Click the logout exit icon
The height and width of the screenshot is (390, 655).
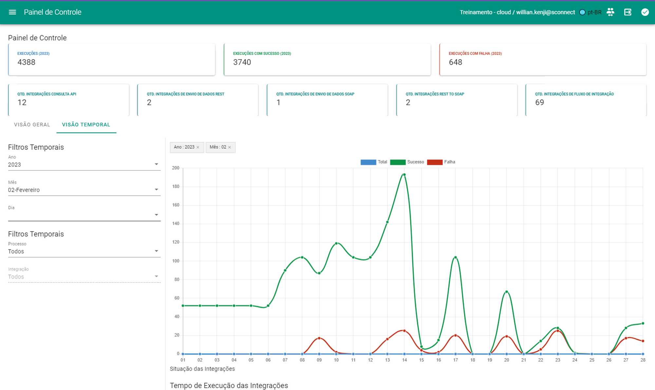coord(627,12)
